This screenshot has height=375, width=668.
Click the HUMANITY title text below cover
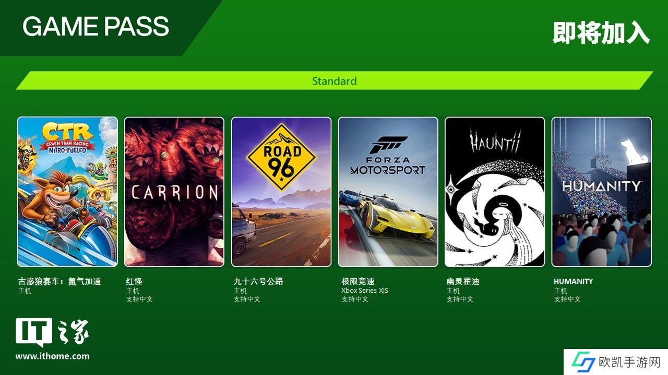[x=574, y=281]
